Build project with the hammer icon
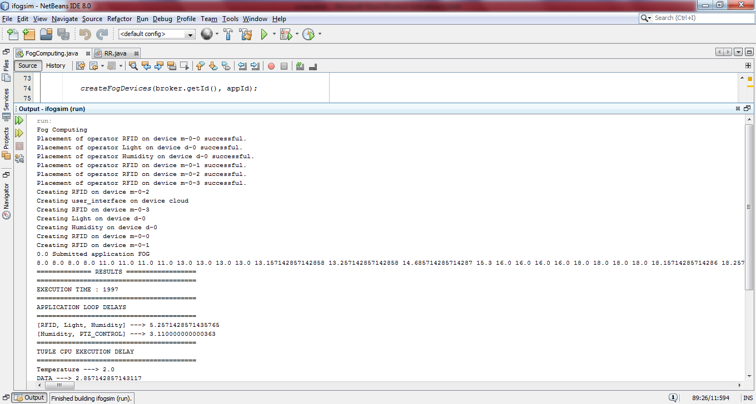The width and height of the screenshot is (756, 404). click(x=228, y=34)
